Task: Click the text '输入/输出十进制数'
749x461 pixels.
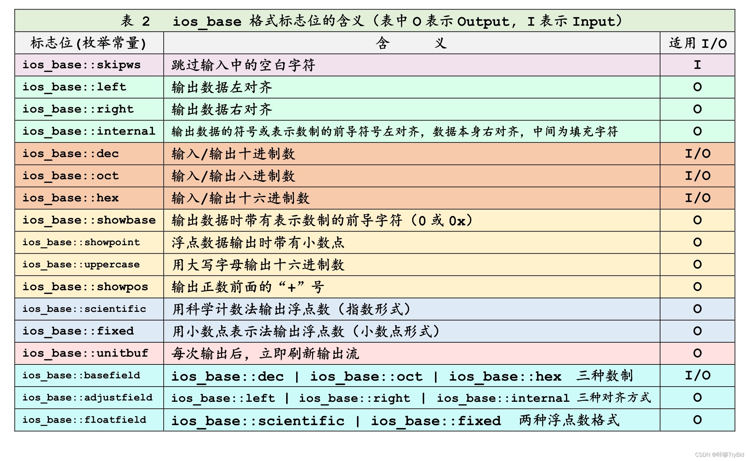Action: pyautogui.click(x=233, y=154)
